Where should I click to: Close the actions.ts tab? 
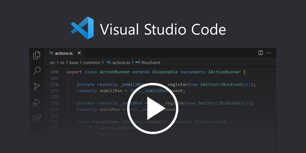coord(79,53)
